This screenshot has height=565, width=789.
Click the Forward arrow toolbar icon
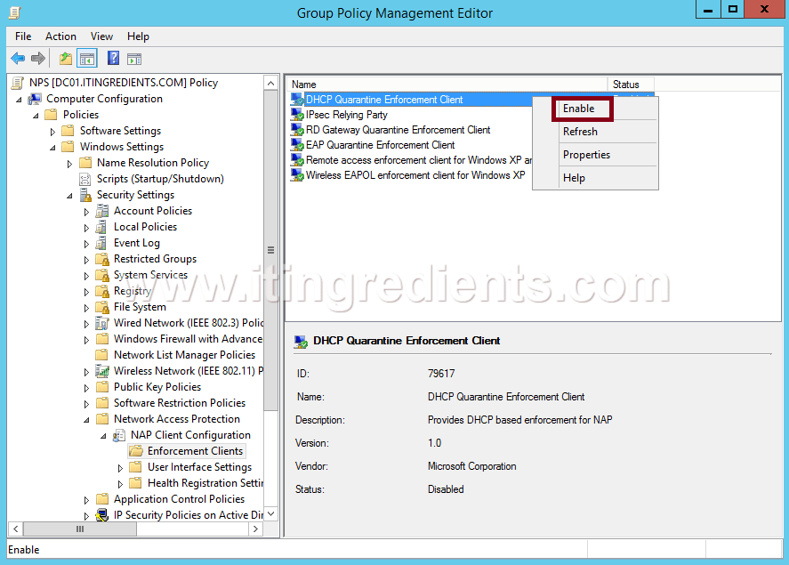pos(38,59)
